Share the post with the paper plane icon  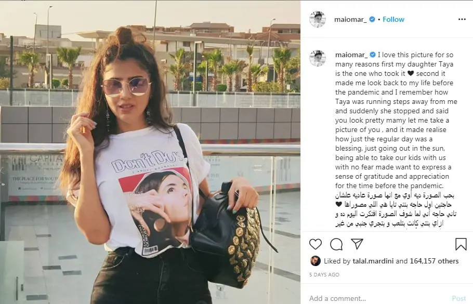[357, 244]
